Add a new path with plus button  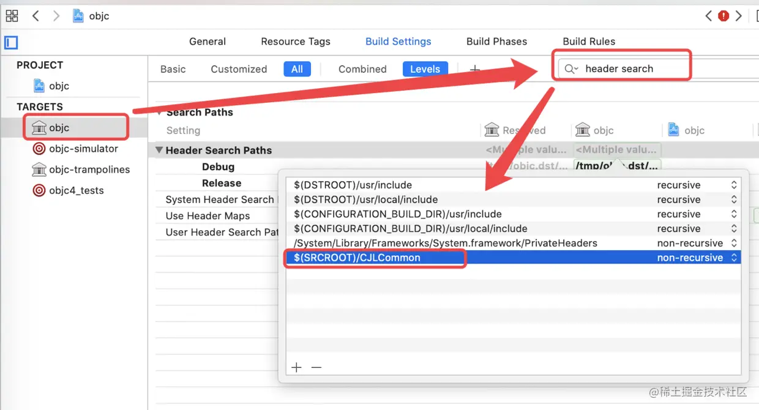[297, 367]
